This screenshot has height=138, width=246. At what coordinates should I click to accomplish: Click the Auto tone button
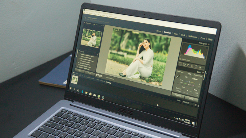[195, 90]
